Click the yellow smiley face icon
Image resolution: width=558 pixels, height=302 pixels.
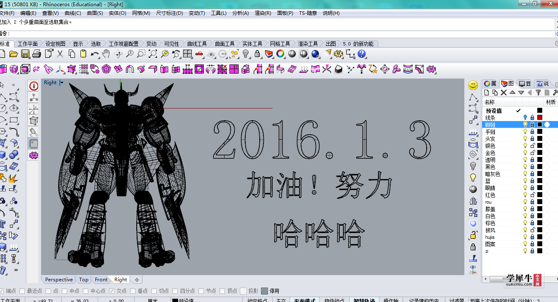473,85
